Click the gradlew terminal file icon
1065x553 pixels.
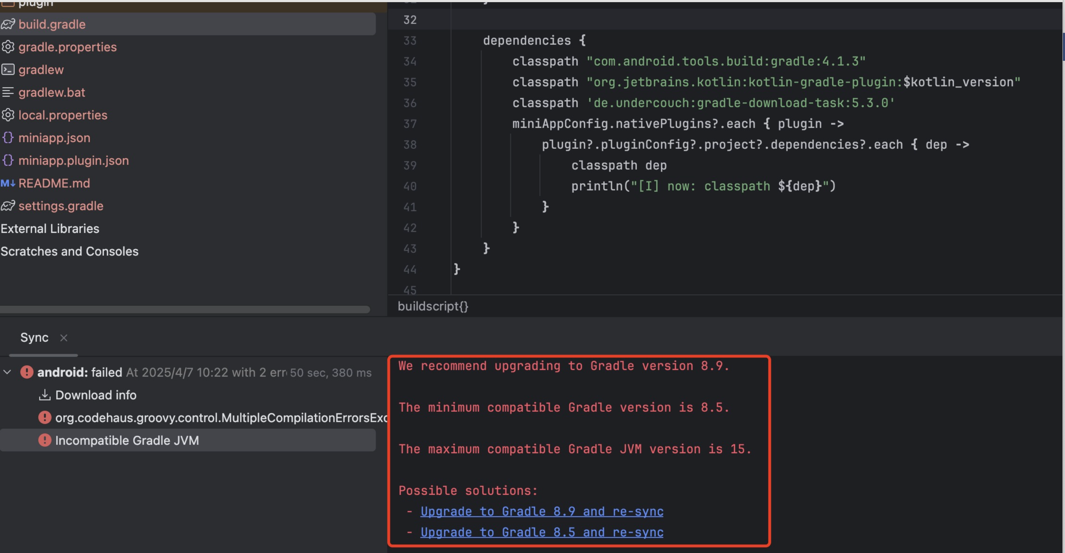point(8,69)
